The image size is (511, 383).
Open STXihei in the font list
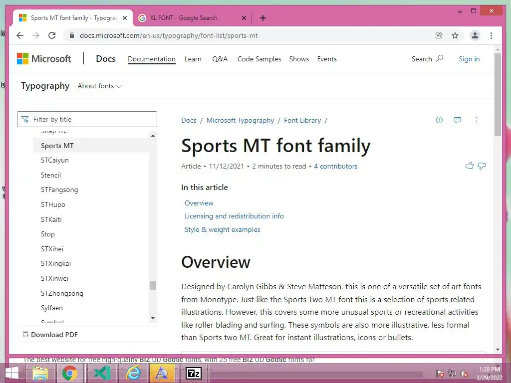(52, 249)
